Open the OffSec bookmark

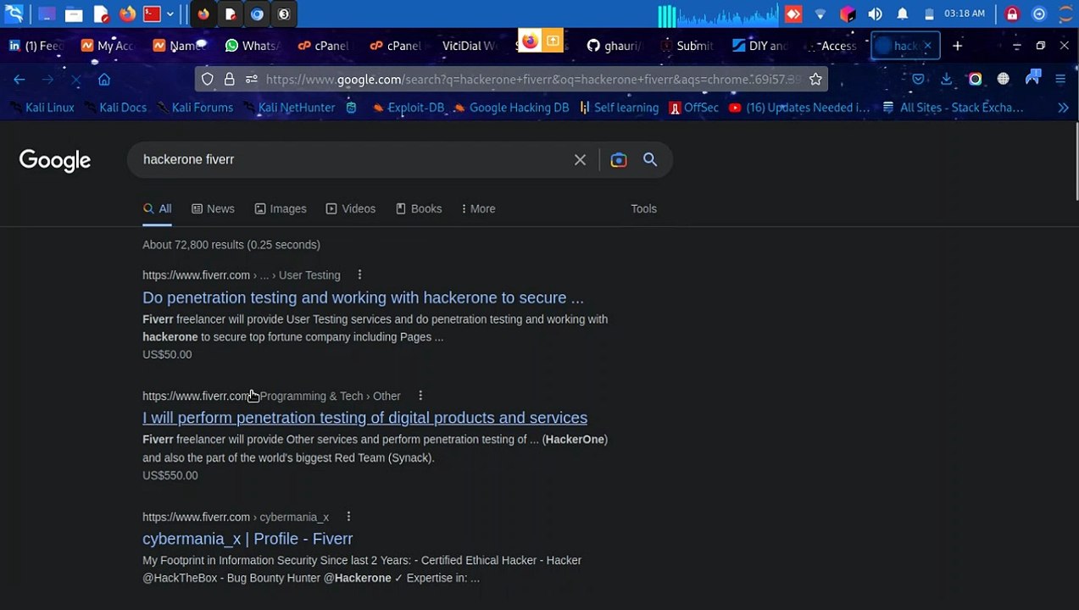coord(693,108)
